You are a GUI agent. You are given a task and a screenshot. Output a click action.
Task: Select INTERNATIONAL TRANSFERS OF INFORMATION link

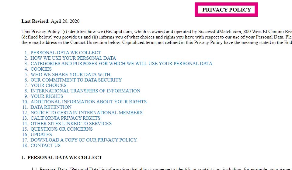[85, 91]
